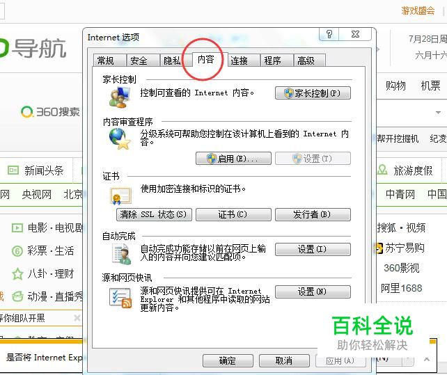This screenshot has height=375, width=447.
Task: Select the 隐私 tab
Action: point(176,61)
